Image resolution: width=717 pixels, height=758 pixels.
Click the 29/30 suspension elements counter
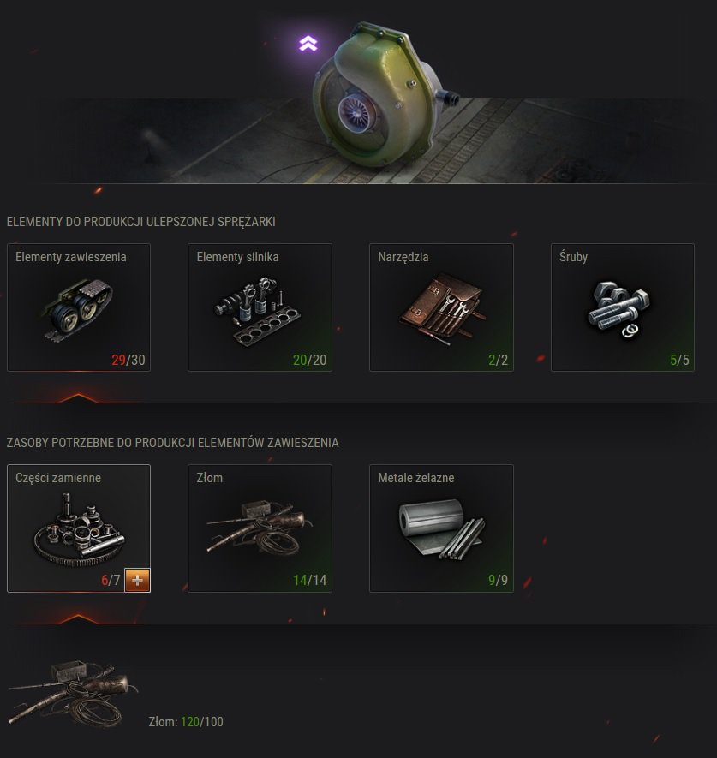128,360
